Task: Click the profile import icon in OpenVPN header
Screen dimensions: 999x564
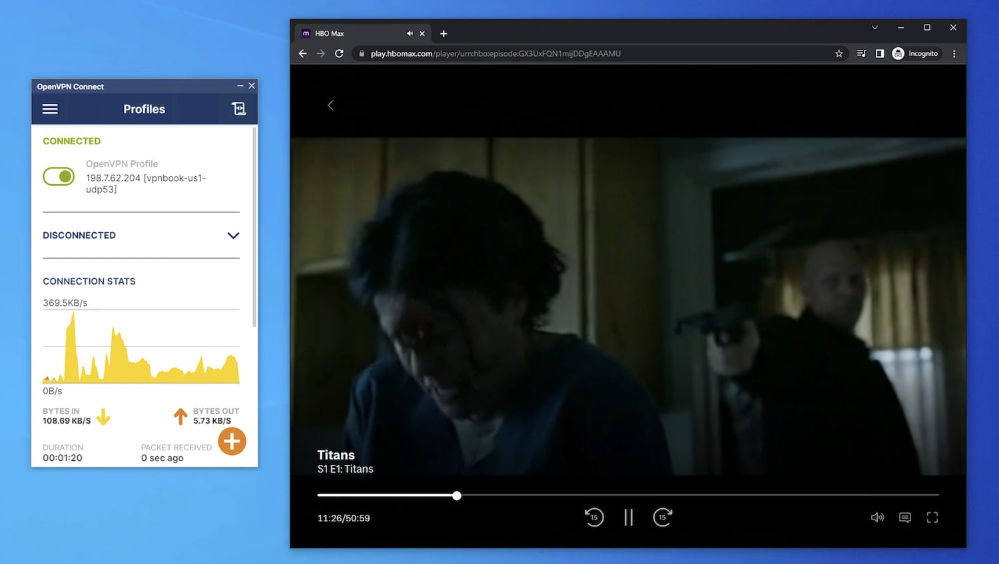Action: click(x=239, y=108)
